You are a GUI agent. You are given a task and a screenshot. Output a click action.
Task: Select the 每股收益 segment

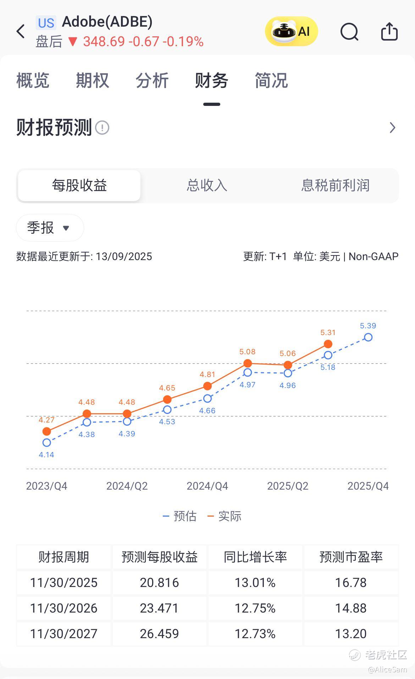(79, 185)
